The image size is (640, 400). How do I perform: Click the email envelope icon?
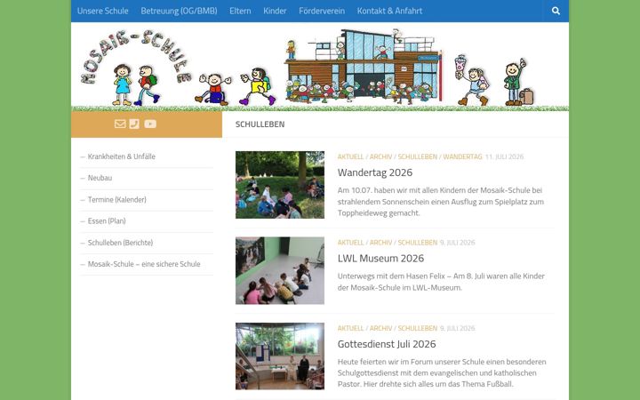[x=120, y=124]
